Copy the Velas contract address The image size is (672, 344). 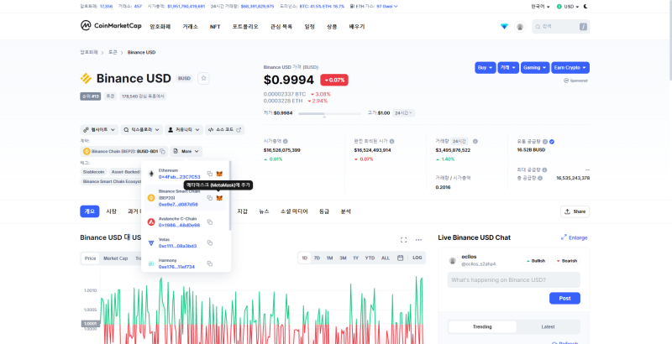tap(209, 242)
